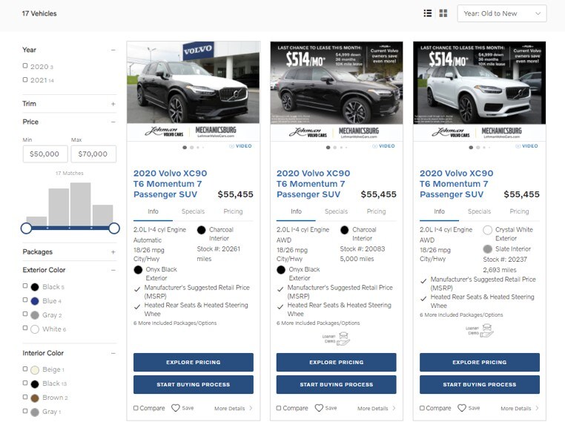
Task: Open More Details for stock 20083
Action: 377,409
